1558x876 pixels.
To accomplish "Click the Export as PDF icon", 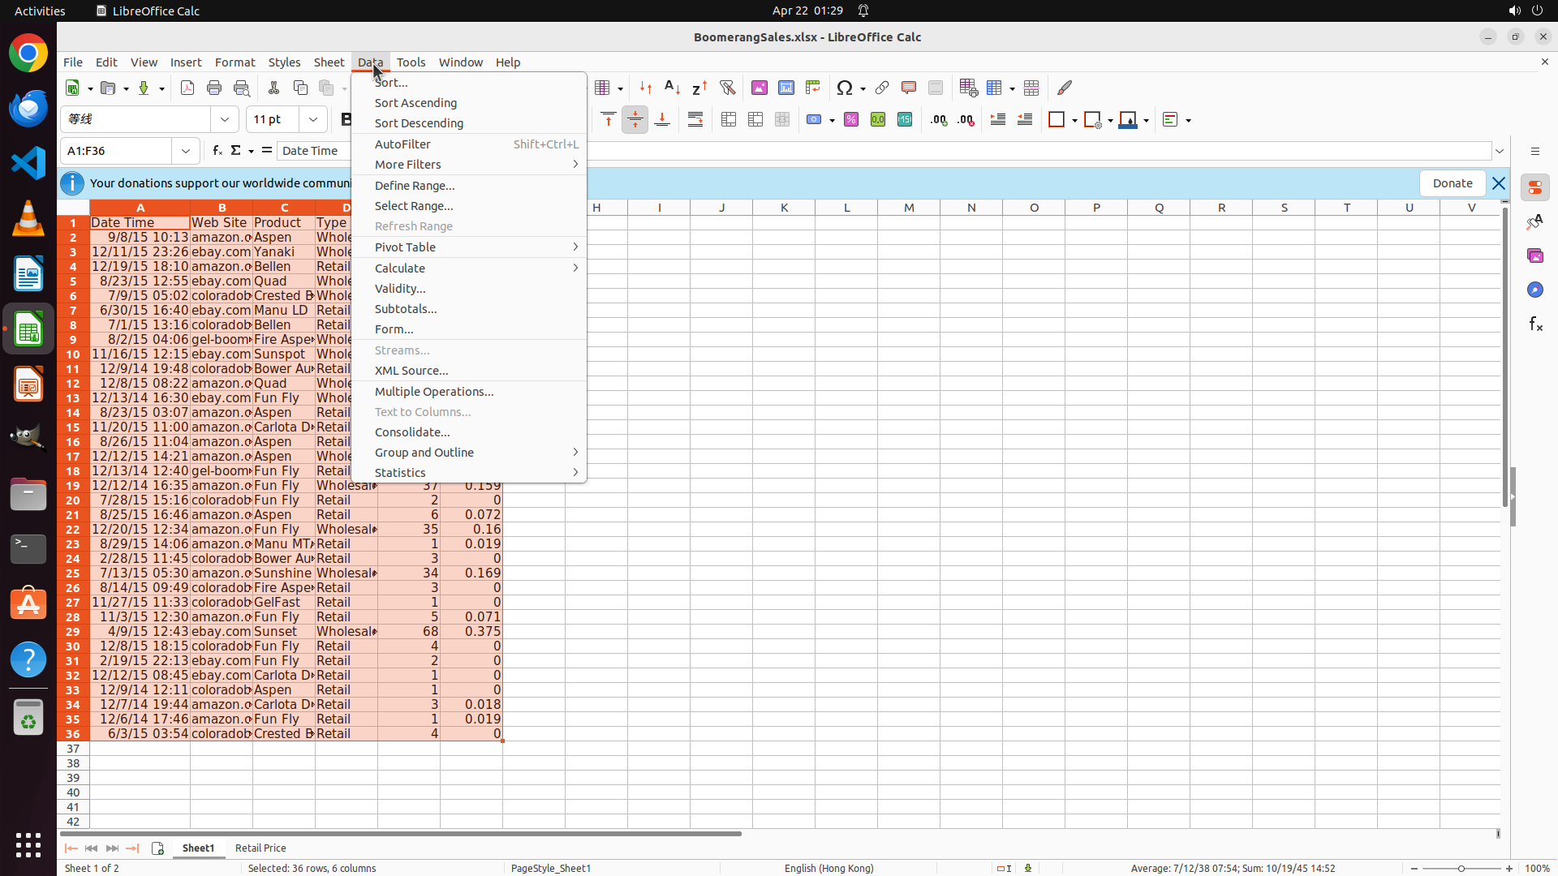I will (187, 88).
